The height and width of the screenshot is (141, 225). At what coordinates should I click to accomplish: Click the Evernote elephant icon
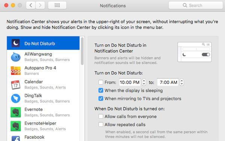click(x=16, y=112)
